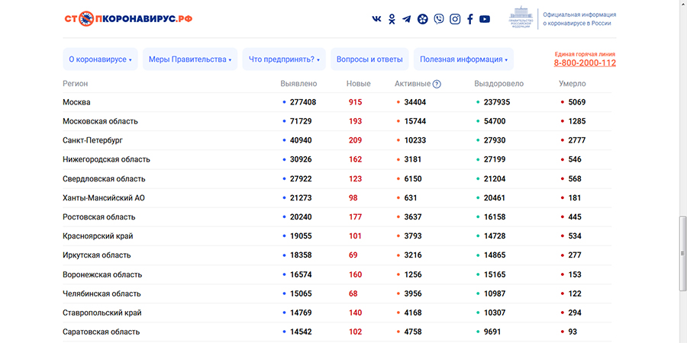This screenshot has height=343, width=687.
Task: Open the Odnoklassniki social icon
Action: point(392,19)
